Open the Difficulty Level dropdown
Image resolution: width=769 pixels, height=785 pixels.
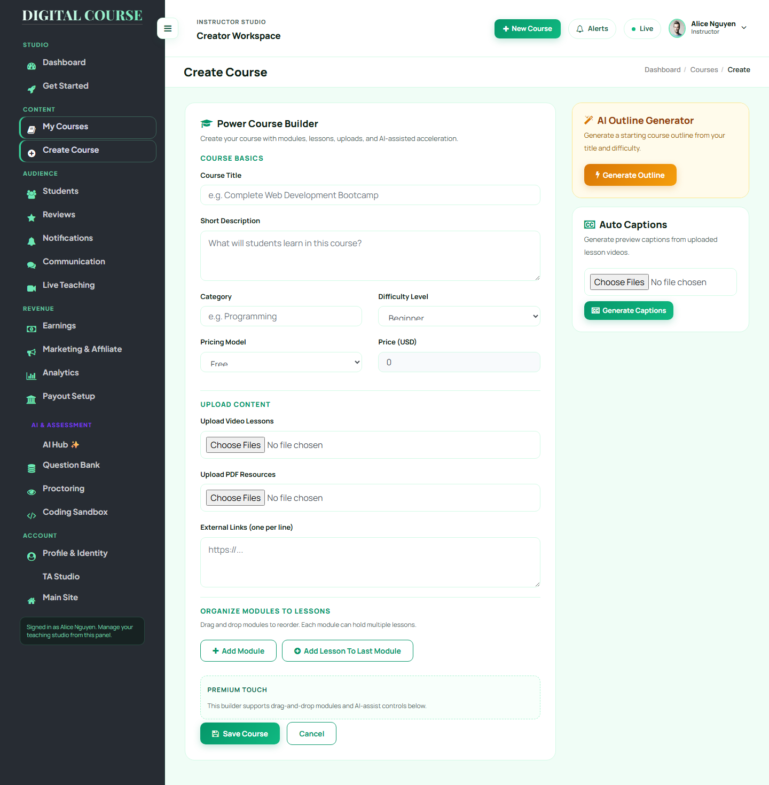tap(459, 316)
